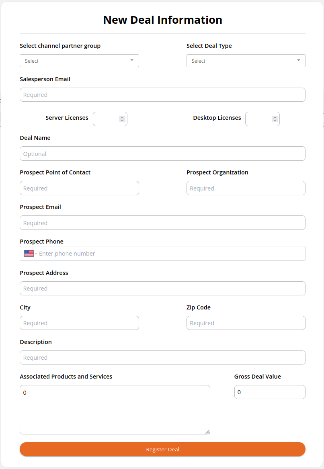The width and height of the screenshot is (324, 469).
Task: Open the Select Deal Type dropdown
Action: tap(246, 61)
